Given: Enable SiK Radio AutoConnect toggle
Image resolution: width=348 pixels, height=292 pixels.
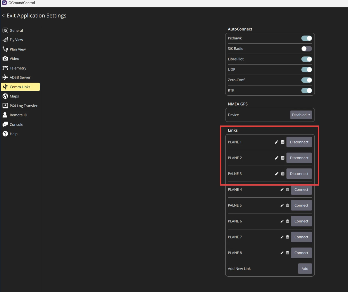Looking at the screenshot, I should click(x=307, y=49).
